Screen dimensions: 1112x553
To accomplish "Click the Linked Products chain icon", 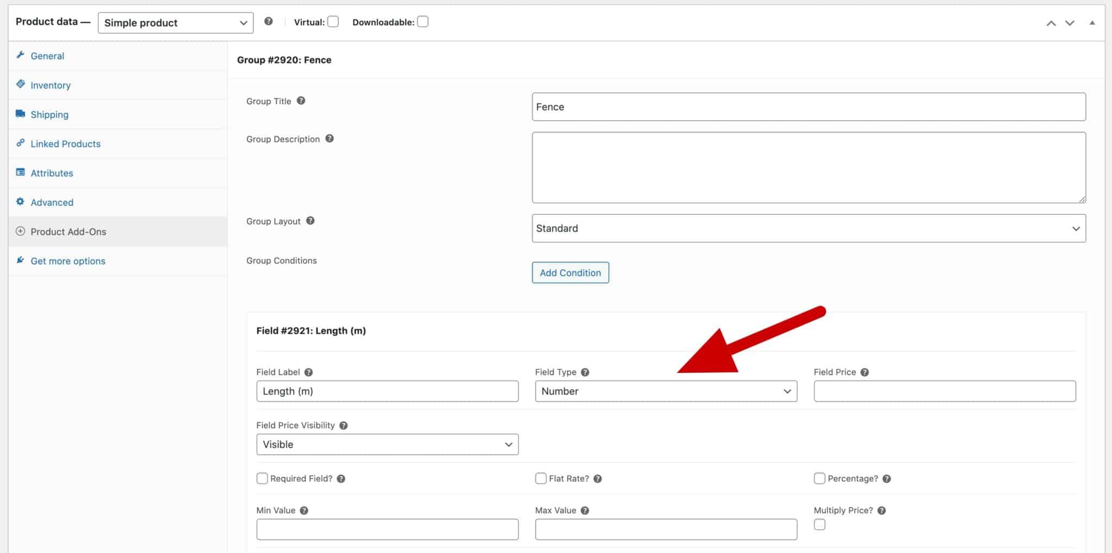I will click(x=20, y=143).
